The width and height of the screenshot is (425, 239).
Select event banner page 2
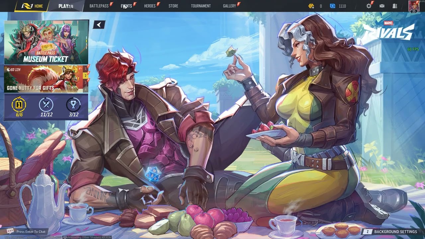click(85, 76)
